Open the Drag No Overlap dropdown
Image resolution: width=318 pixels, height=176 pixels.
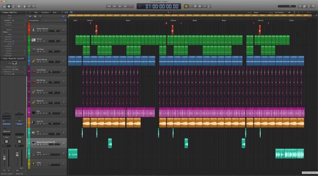pyautogui.click(x=279, y=13)
